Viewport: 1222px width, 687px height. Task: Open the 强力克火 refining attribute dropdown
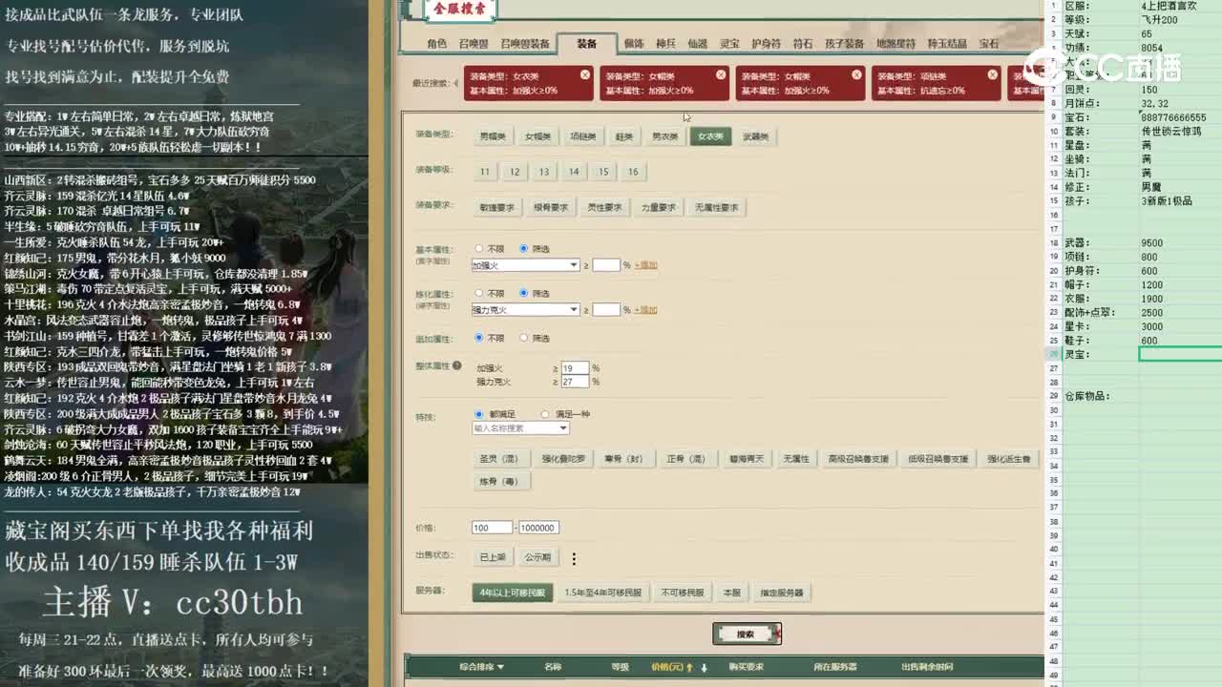(525, 309)
